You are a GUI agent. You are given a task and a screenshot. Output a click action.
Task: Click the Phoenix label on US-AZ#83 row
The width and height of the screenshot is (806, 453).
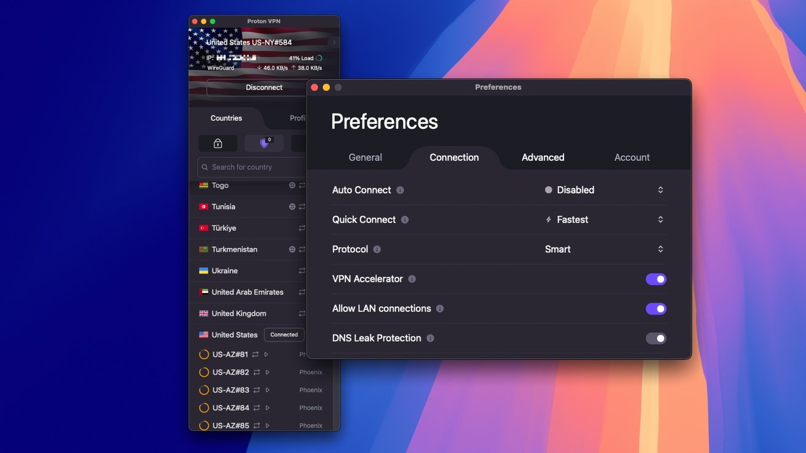(311, 390)
